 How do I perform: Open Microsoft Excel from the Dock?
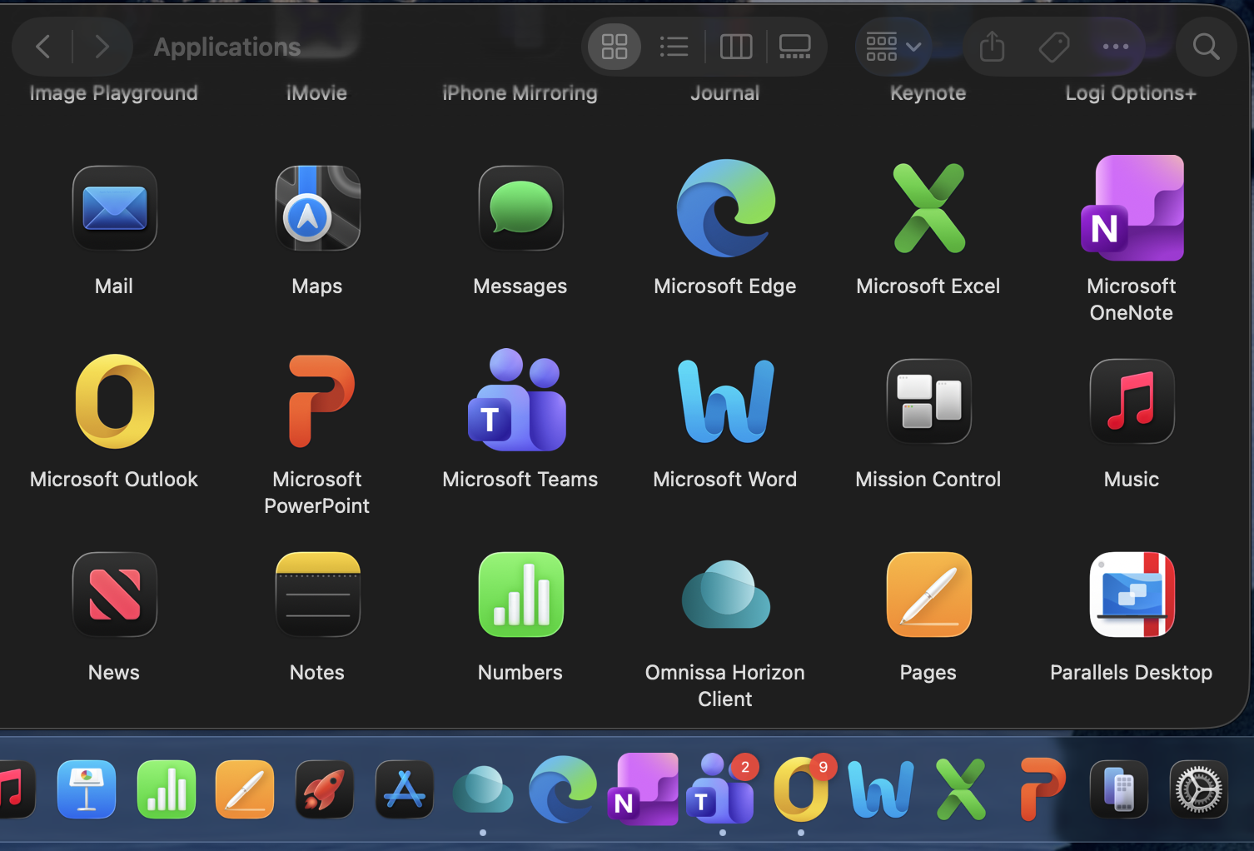961,789
